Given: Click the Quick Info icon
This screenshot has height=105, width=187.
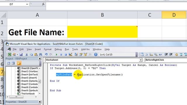Looking at the screenshot, I should pos(151,55).
